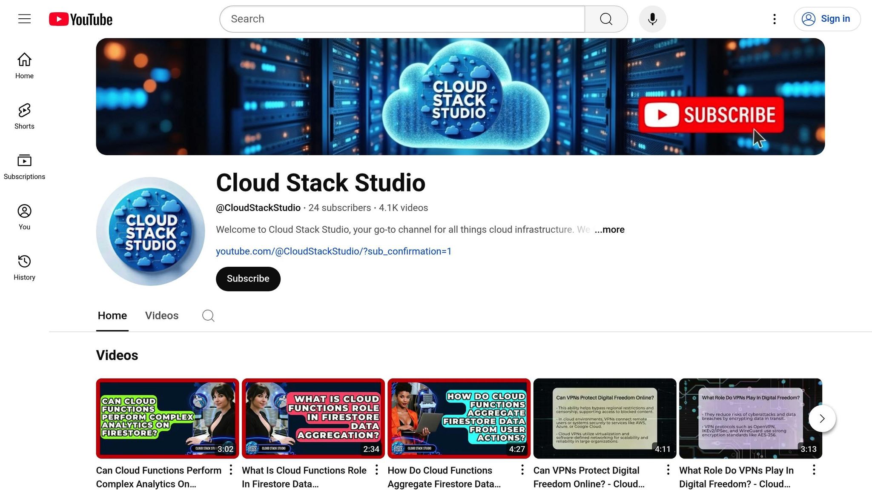This screenshot has width=872, height=490.
Task: Open options menu for Can VPNs Protect video
Action: 668,470
